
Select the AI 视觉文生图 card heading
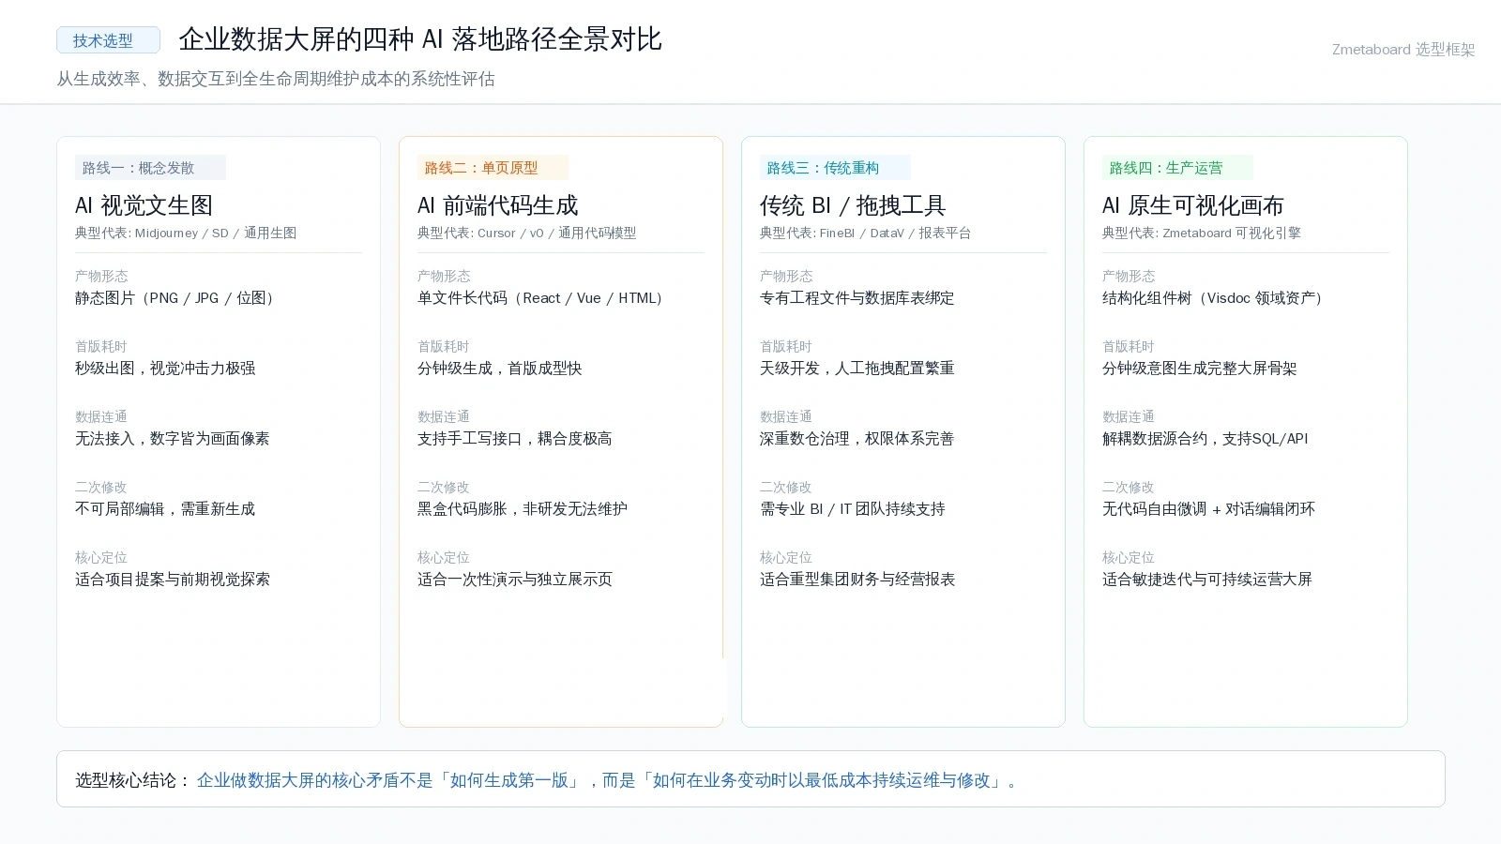[144, 205]
